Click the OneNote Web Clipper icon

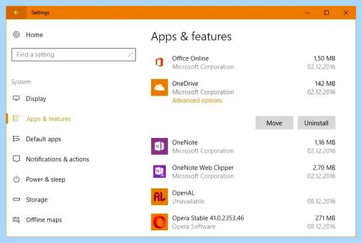coord(159,171)
